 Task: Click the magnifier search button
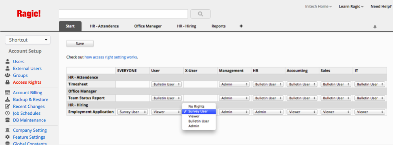coord(200,14)
